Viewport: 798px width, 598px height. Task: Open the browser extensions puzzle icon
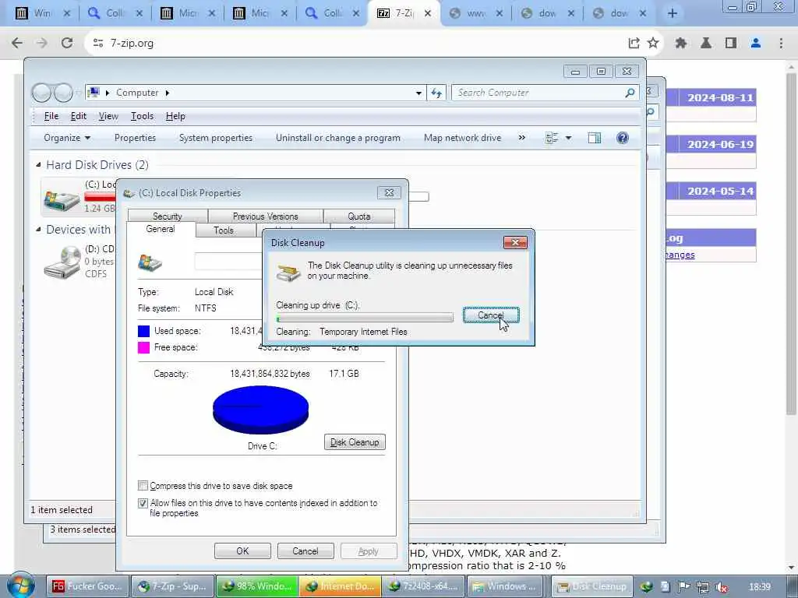pyautogui.click(x=681, y=44)
